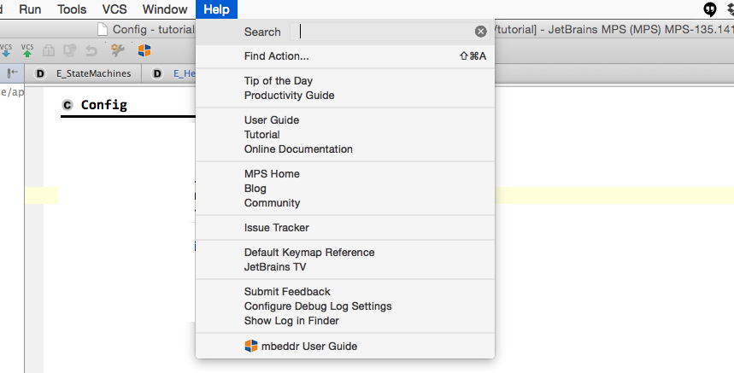Click the C concept icon beside Config
The height and width of the screenshot is (373, 734).
tap(68, 105)
